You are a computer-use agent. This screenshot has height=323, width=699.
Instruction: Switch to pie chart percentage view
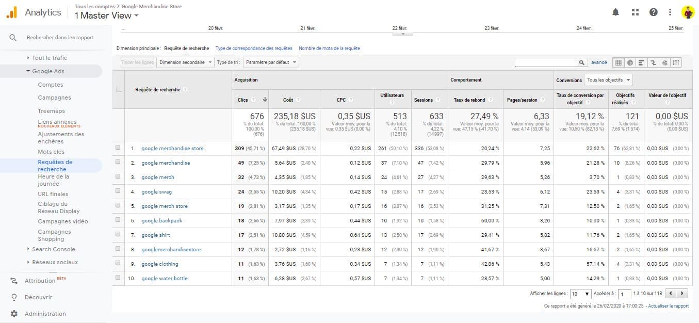(630, 62)
